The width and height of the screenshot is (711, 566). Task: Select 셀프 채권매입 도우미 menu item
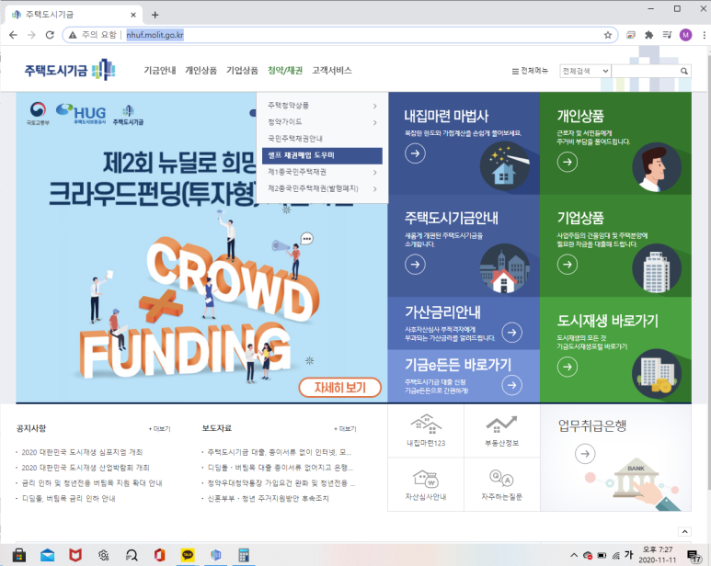coord(322,156)
